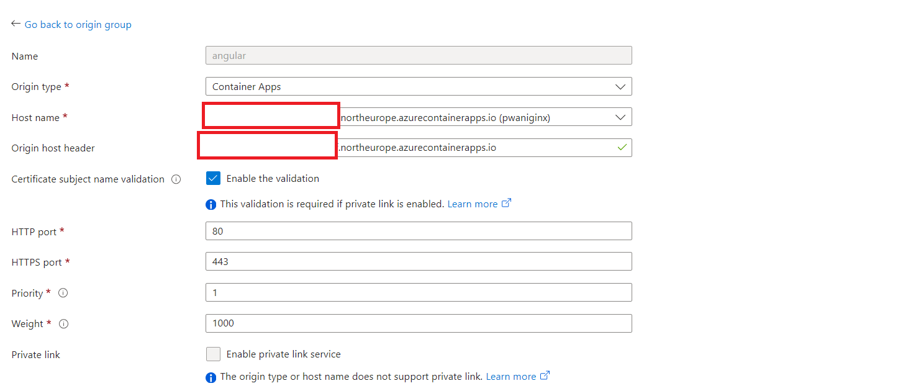Screen dimensions: 898x391
Task: Open info icon next to Certificate subject name validation
Action: (176, 179)
